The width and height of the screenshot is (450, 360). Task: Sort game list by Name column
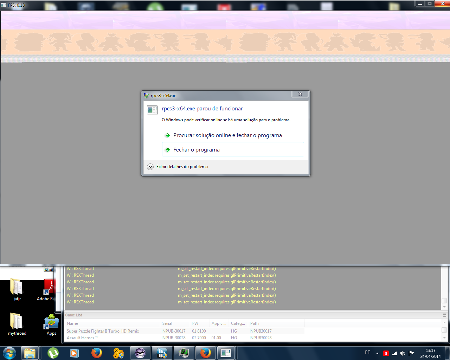pyautogui.click(x=72, y=323)
